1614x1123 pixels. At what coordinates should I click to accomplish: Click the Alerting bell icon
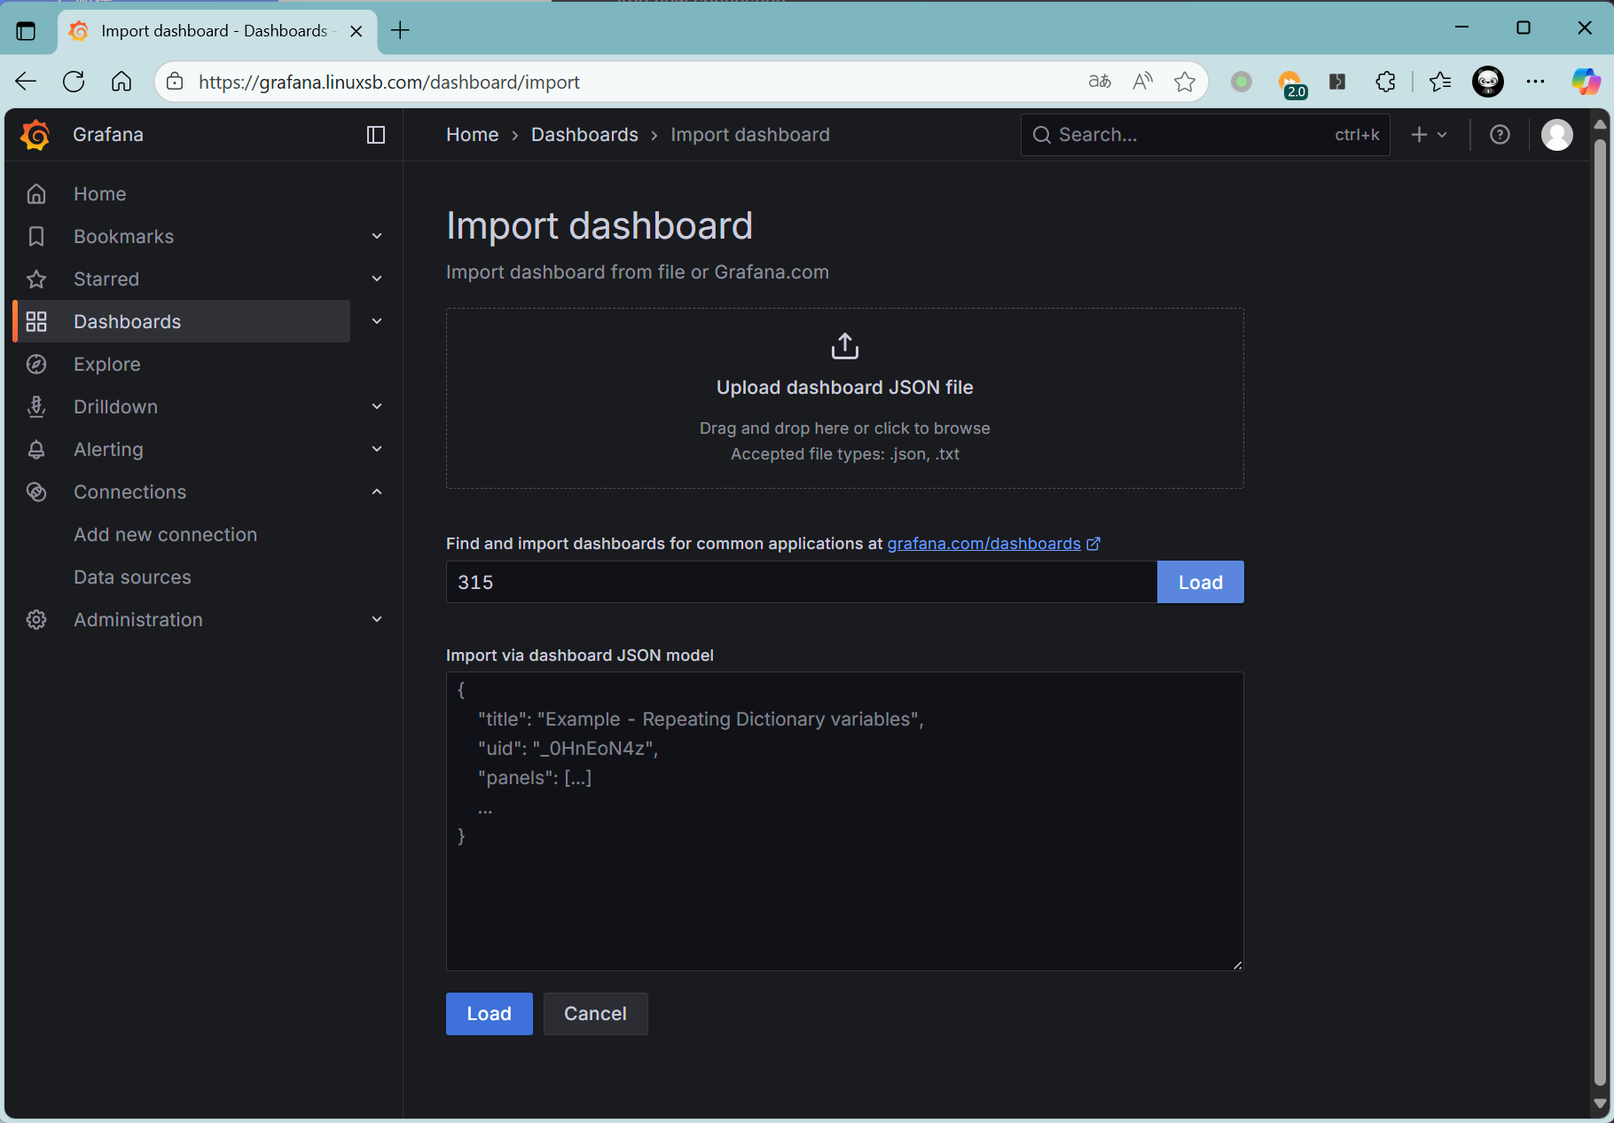(36, 450)
